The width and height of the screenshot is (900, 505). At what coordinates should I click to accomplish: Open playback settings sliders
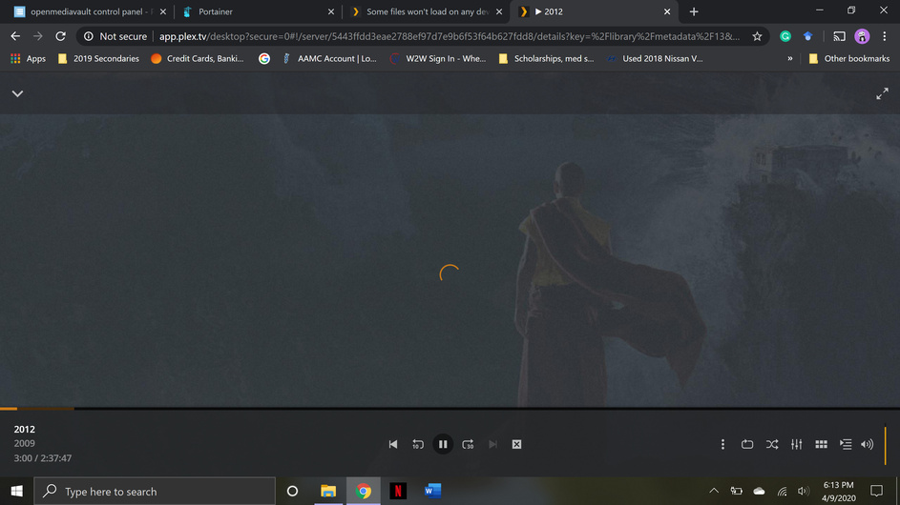pyautogui.click(x=797, y=444)
